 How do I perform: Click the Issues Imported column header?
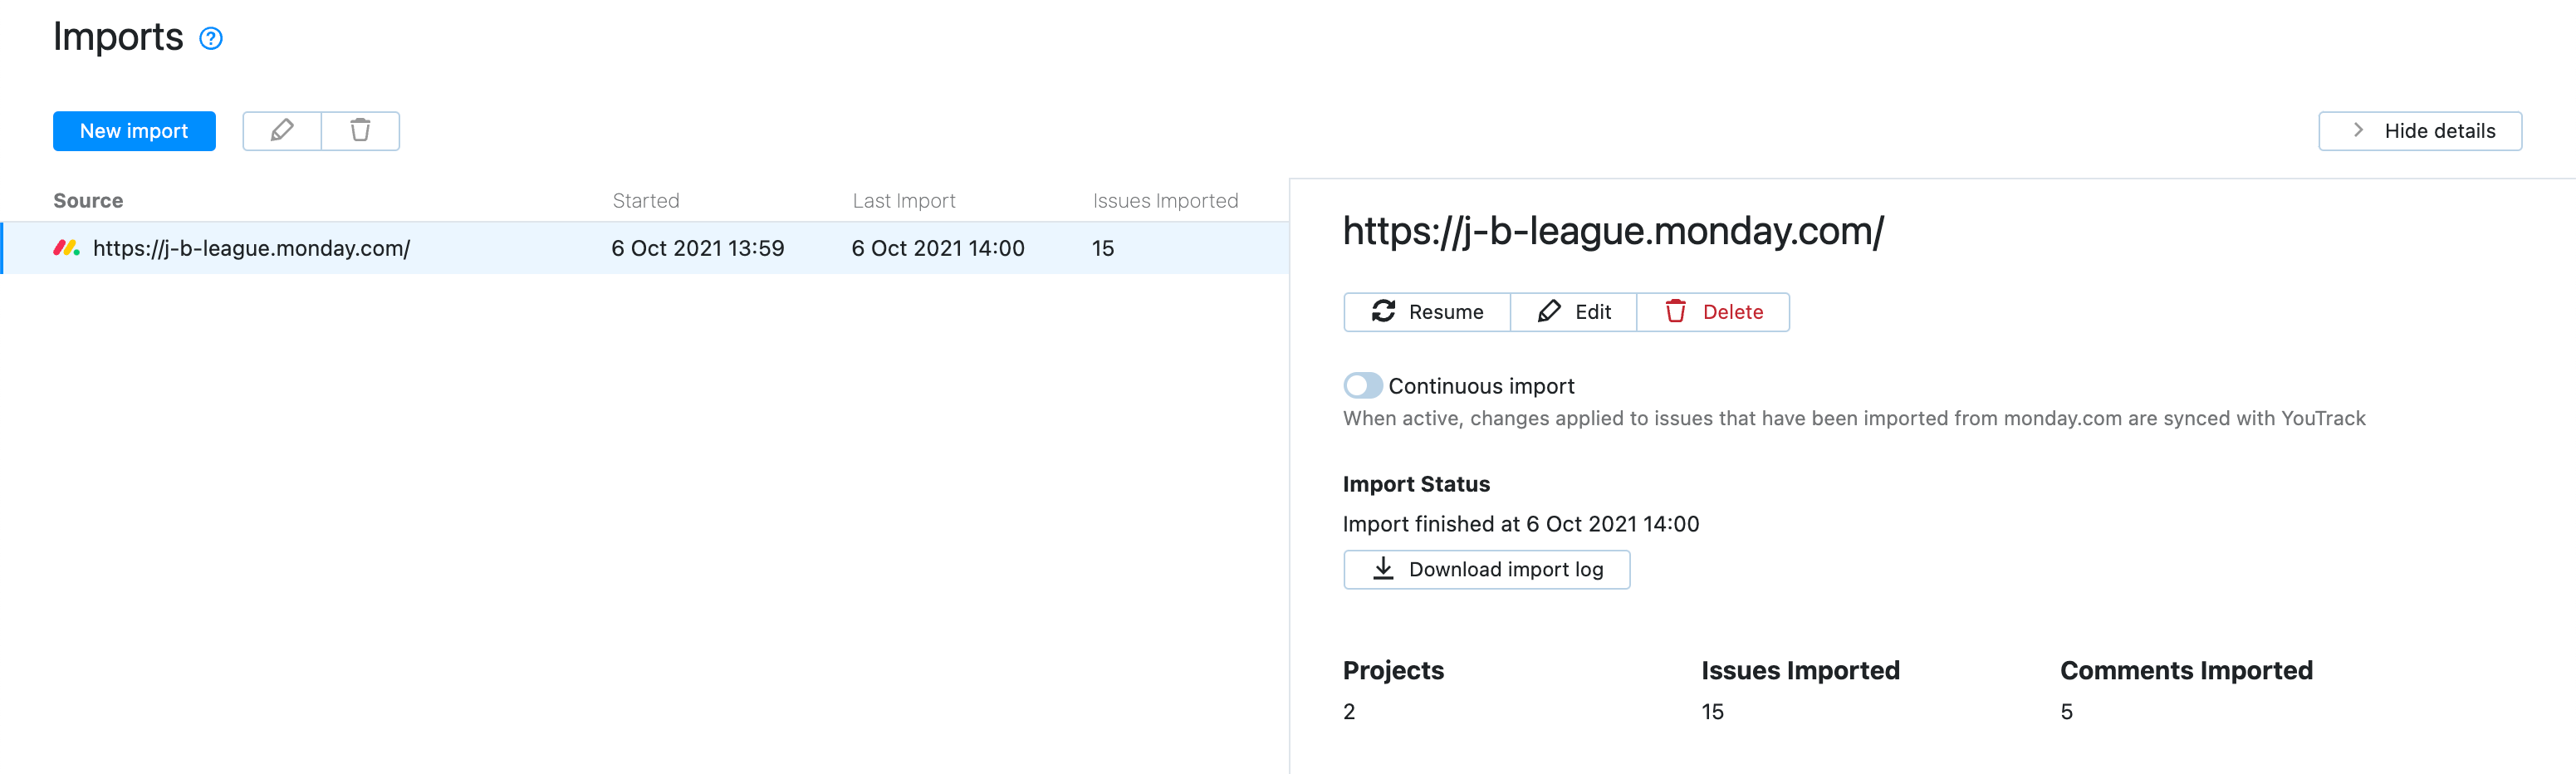pos(1165,201)
